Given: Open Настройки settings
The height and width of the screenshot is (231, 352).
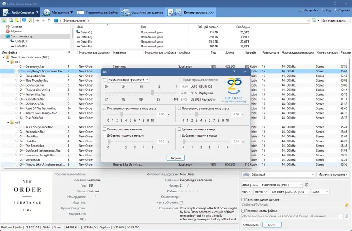Looking at the screenshot, I should pyautogui.click(x=309, y=10).
